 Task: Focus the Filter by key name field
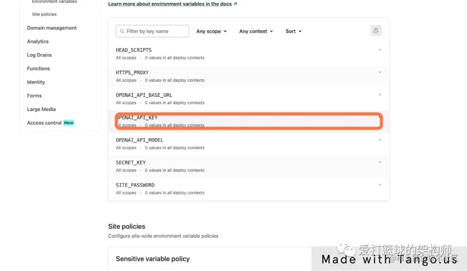[x=152, y=31]
